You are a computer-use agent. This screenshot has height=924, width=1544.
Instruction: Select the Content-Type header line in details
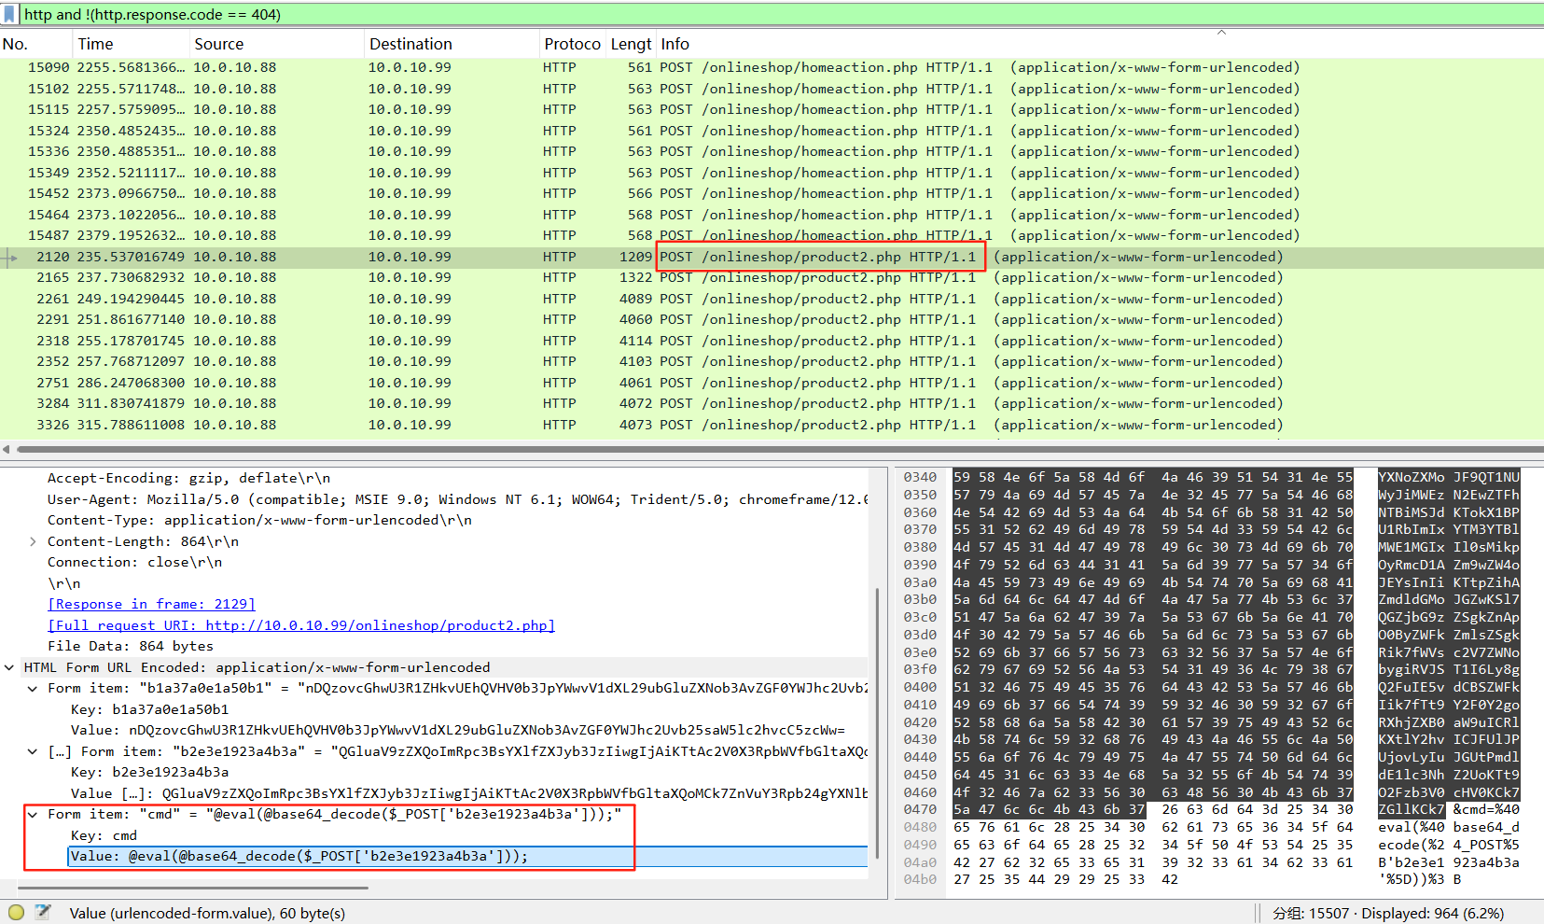click(259, 520)
